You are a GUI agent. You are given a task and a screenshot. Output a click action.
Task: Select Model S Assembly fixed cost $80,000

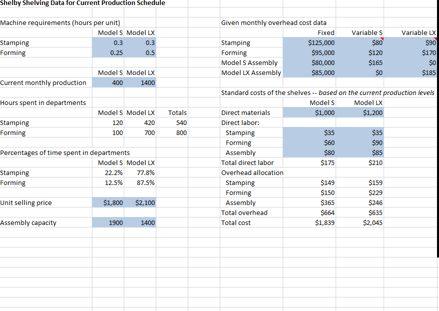pos(309,63)
